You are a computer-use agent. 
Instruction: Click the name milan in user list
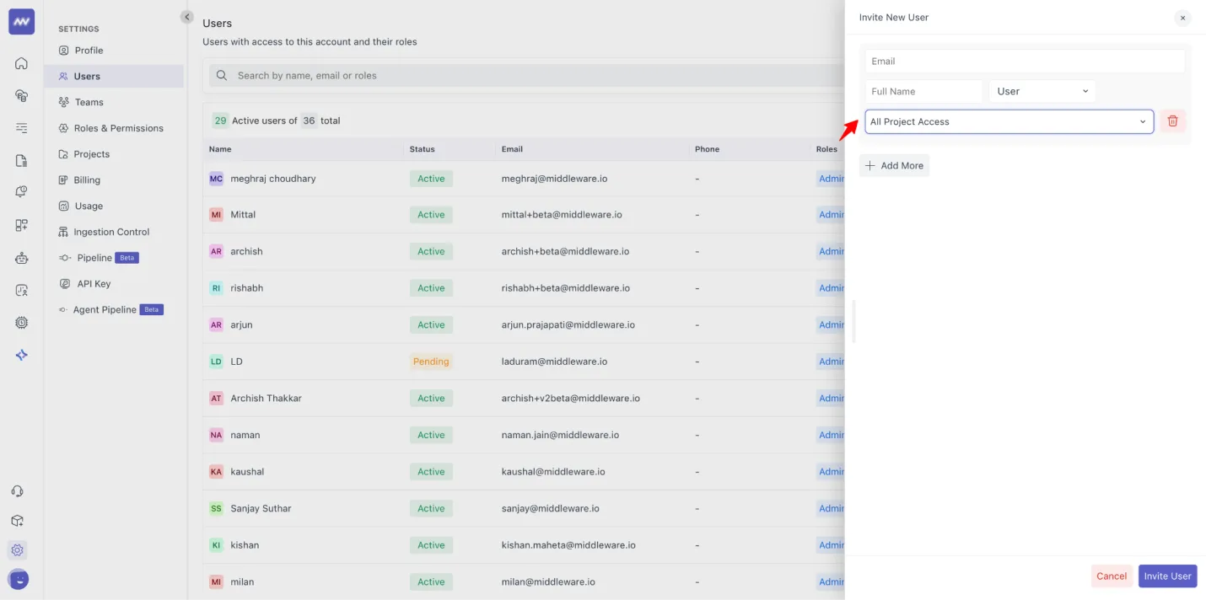point(242,582)
